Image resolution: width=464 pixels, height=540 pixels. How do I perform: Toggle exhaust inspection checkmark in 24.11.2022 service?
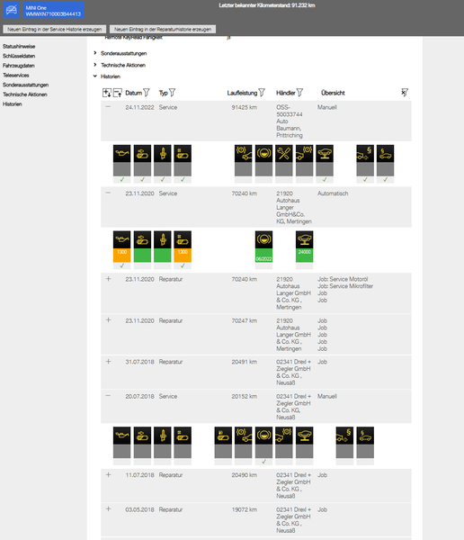pos(365,179)
